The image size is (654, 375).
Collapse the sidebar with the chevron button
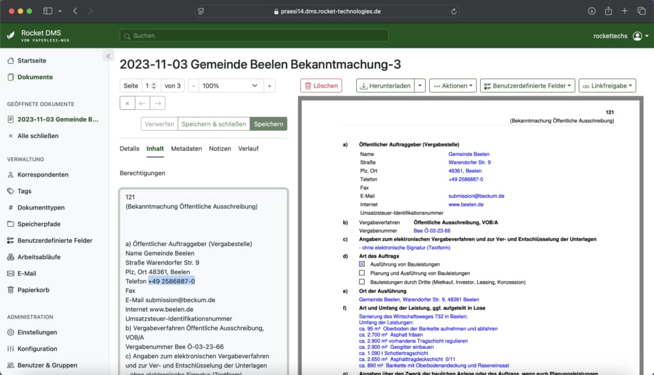(x=108, y=56)
